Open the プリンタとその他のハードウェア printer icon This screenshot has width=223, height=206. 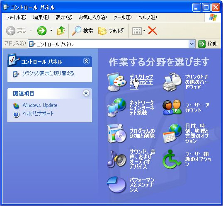pos(172,82)
